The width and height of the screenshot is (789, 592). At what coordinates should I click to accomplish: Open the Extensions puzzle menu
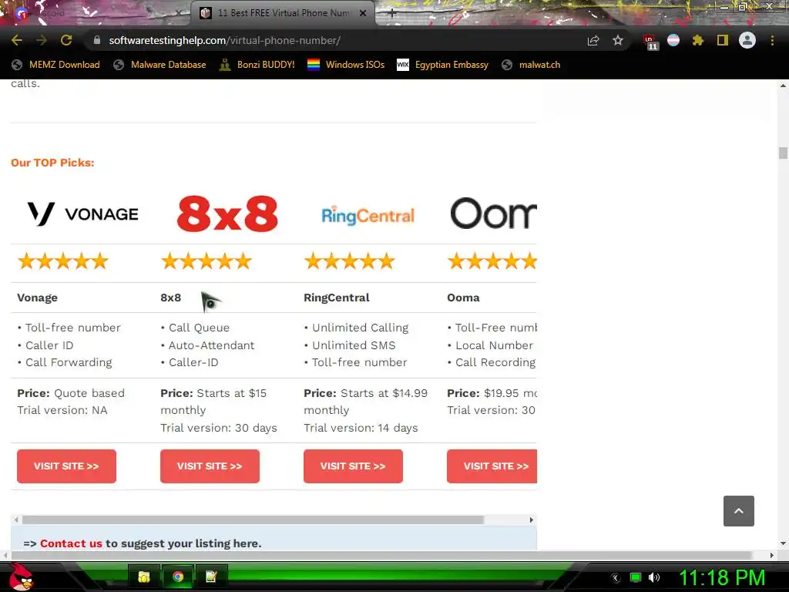click(697, 40)
